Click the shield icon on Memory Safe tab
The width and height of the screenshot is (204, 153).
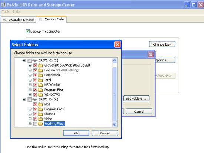pos(41,19)
